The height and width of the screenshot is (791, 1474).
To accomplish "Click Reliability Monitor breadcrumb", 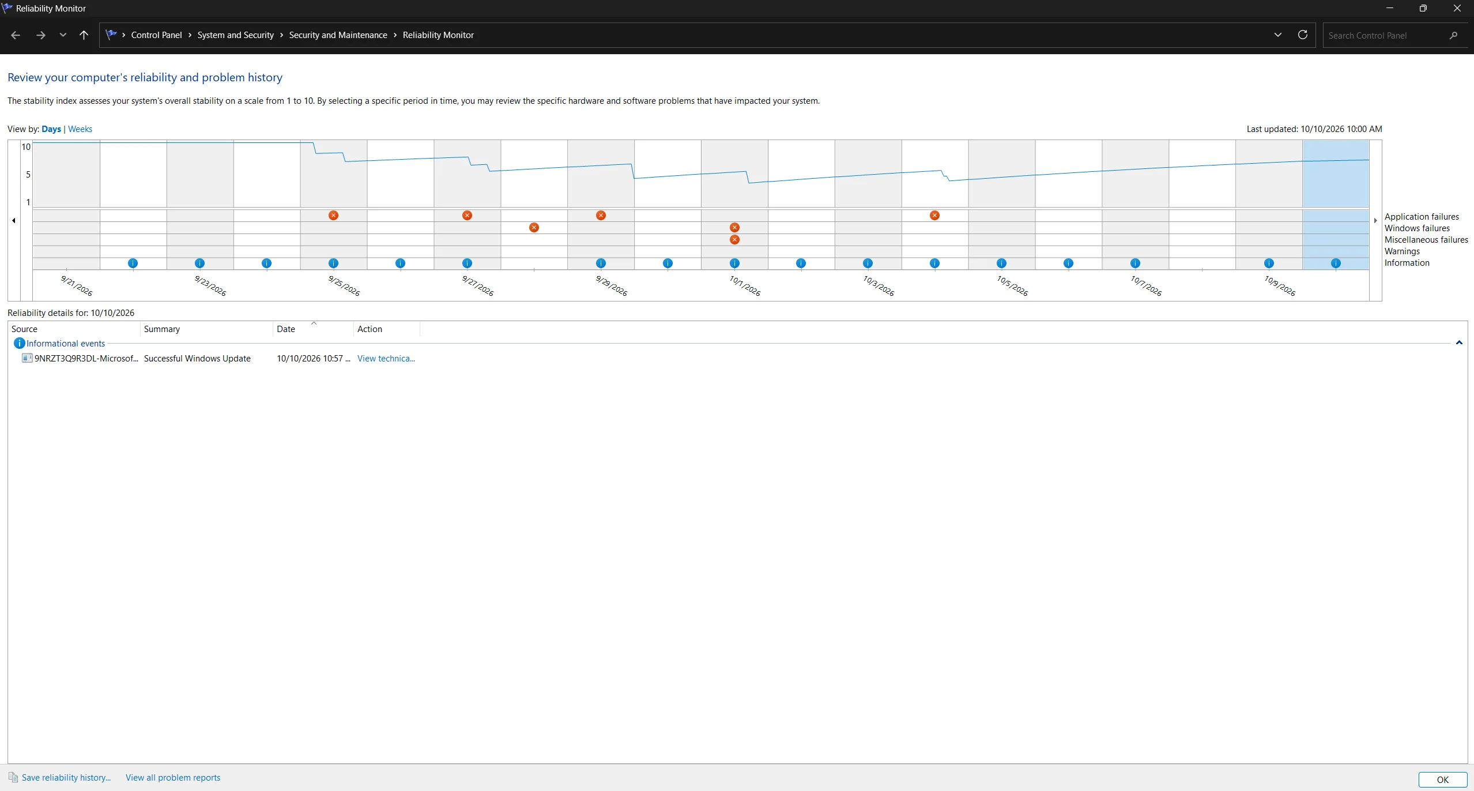I will pos(438,35).
